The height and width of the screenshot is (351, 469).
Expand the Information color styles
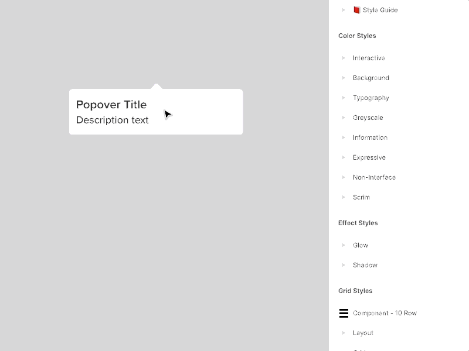344,137
